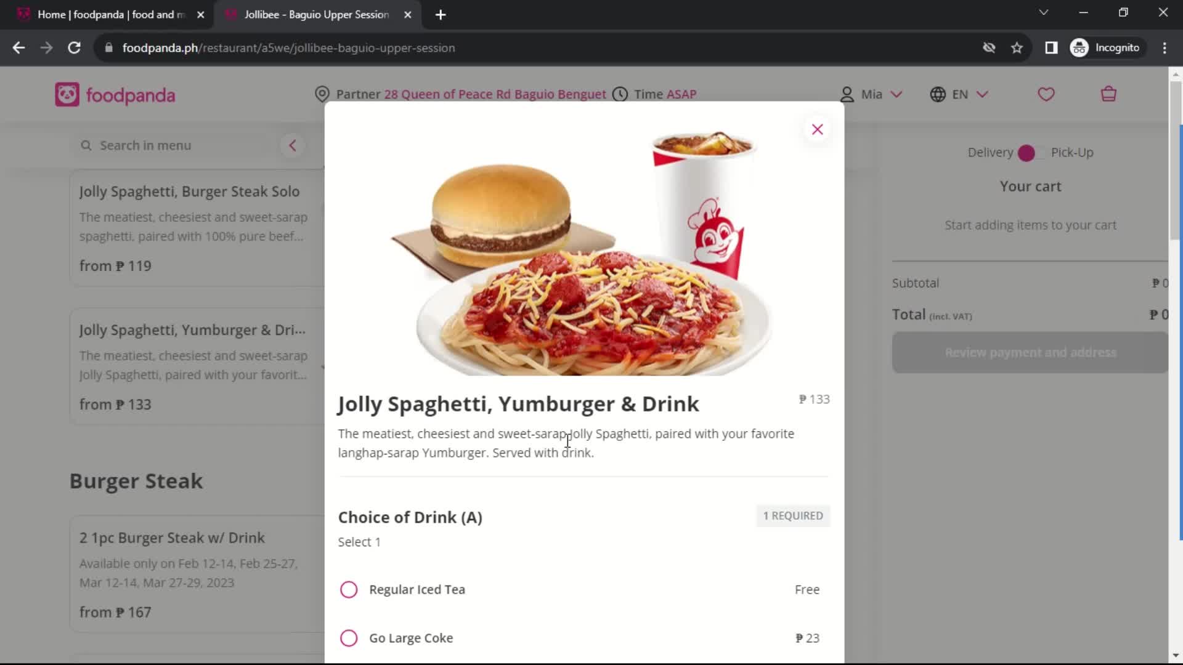
Task: Select Regular Iced Tea radio button
Action: [349, 589]
